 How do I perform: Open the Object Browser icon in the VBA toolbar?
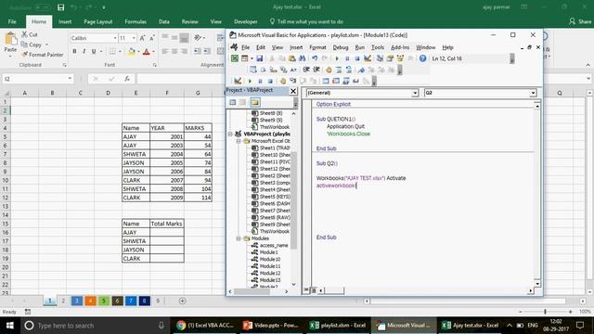pos(400,58)
